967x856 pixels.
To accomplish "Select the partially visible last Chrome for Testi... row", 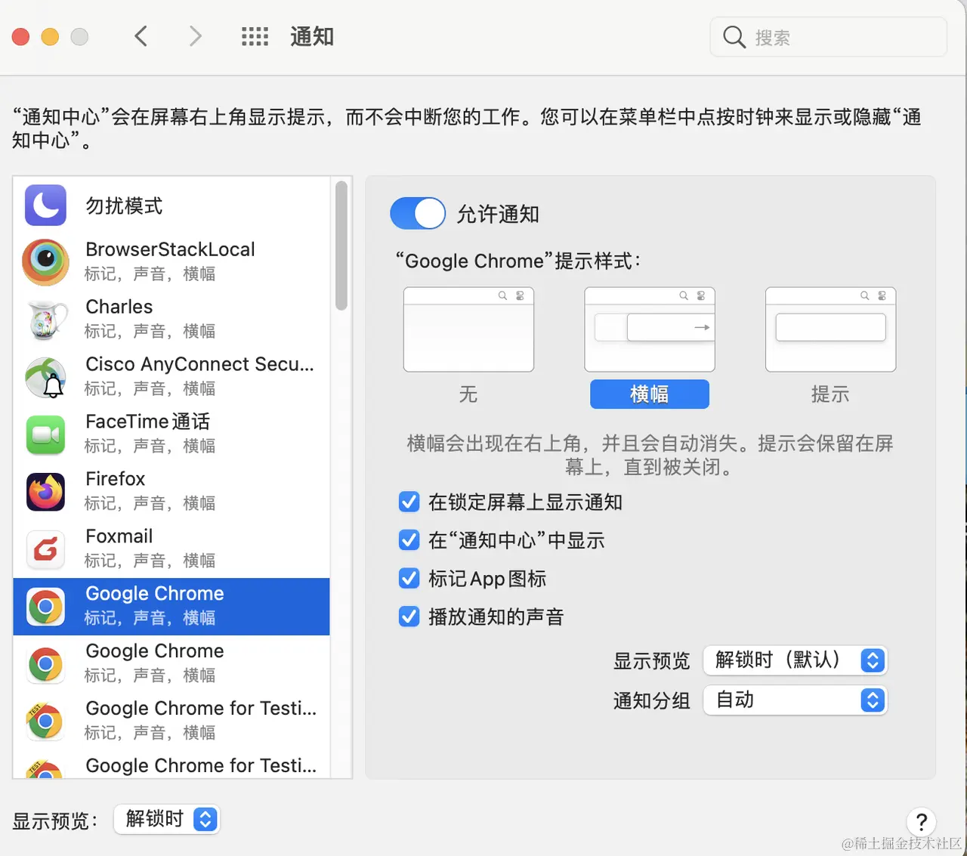I will point(171,765).
